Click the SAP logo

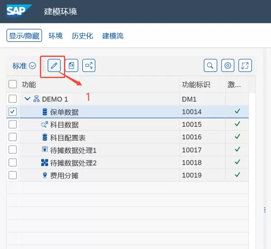pos(19,11)
